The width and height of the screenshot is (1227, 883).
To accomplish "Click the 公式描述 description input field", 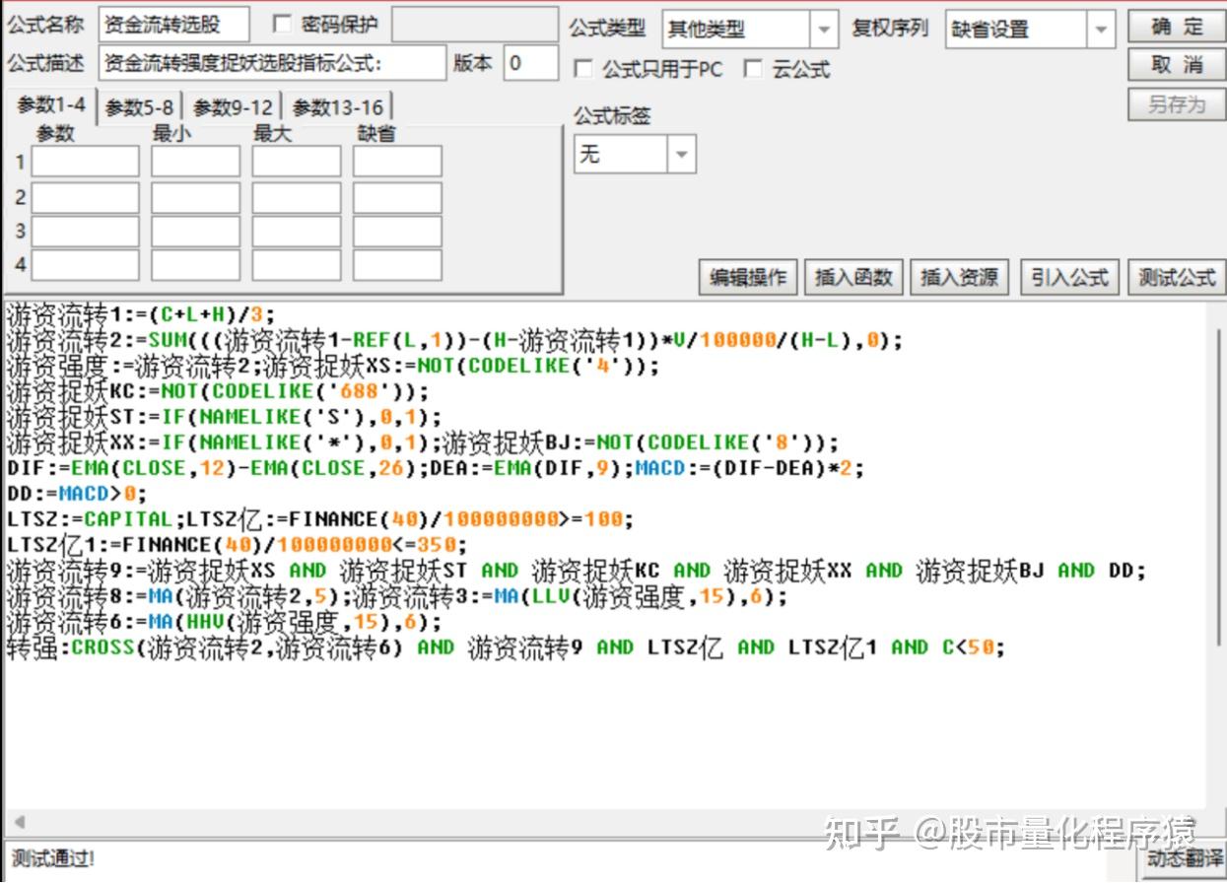I will 273,63.
